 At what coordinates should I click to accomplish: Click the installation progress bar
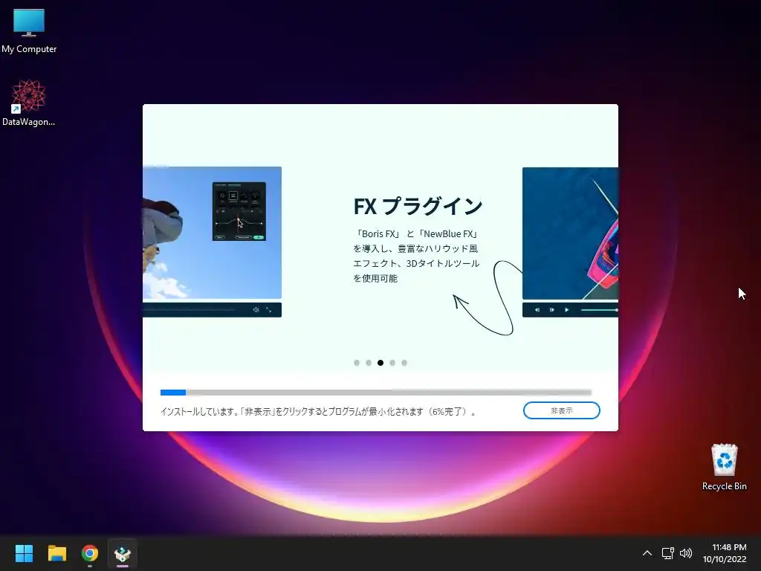tap(375, 393)
